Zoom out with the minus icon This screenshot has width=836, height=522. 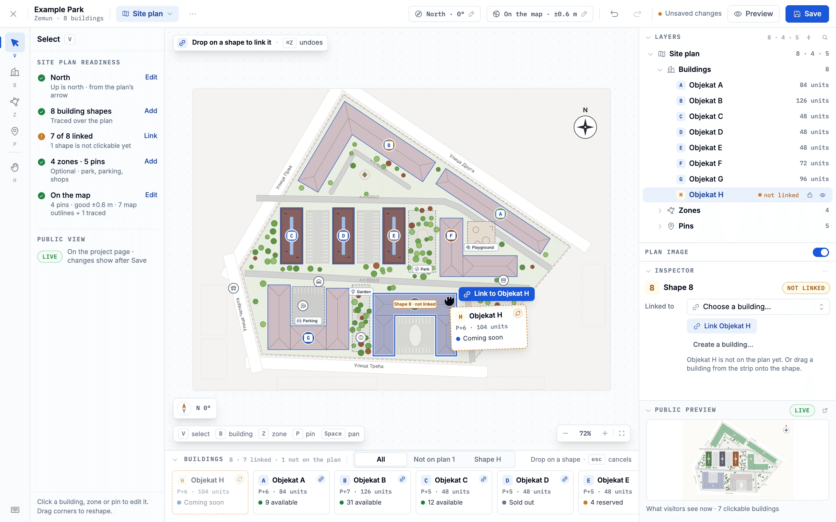(x=565, y=433)
